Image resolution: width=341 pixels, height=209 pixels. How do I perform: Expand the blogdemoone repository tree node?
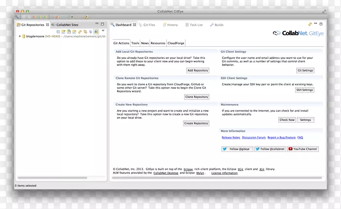click(20, 37)
